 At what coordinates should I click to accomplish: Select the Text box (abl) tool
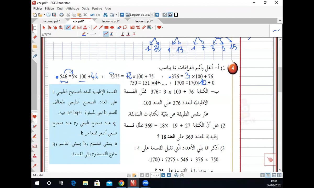click(x=80, y=27)
